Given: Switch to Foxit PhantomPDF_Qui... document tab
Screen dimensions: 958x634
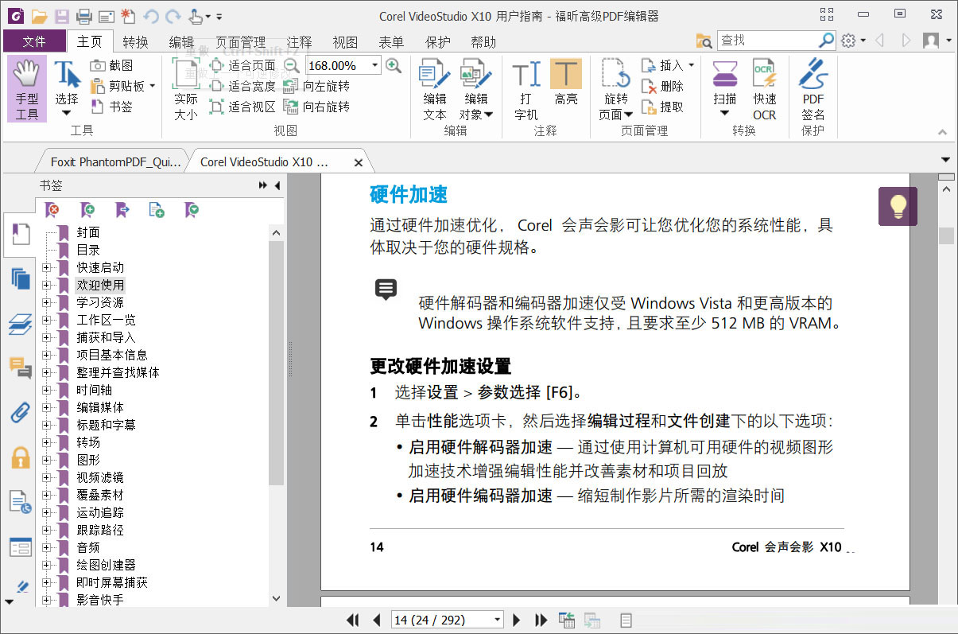Looking at the screenshot, I should click(x=115, y=161).
